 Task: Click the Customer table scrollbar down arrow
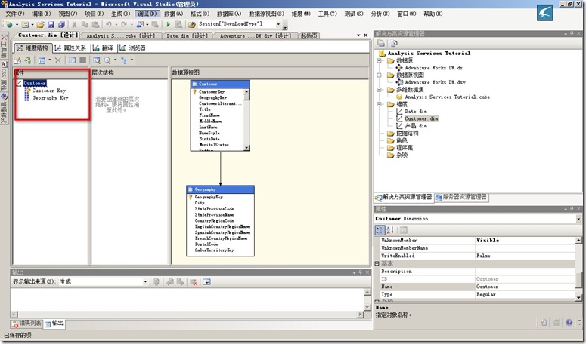click(x=246, y=148)
